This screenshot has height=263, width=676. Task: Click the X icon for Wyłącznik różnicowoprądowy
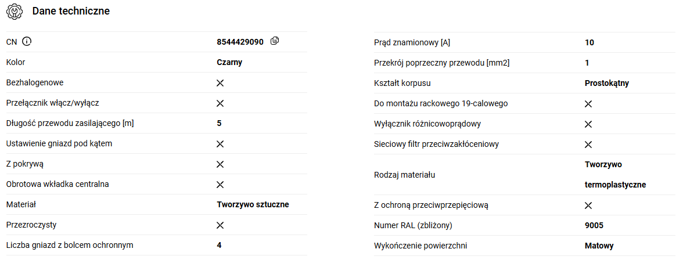pos(588,124)
